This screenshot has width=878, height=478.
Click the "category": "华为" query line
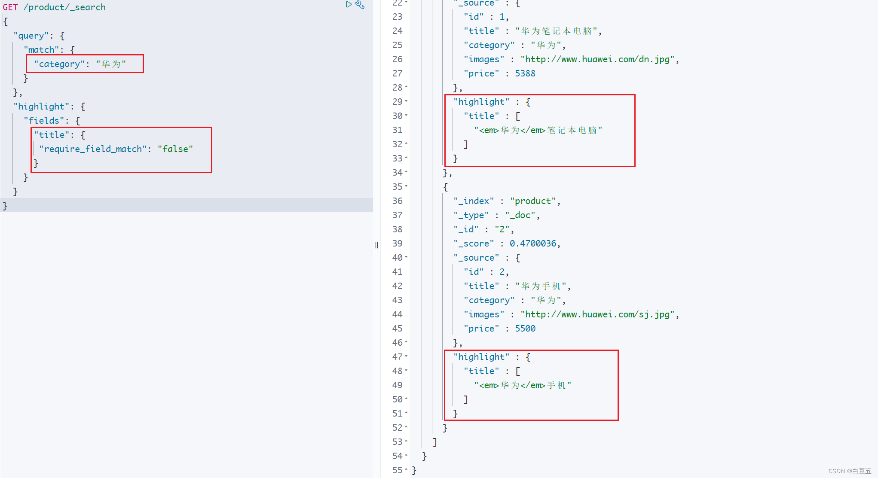(80, 64)
